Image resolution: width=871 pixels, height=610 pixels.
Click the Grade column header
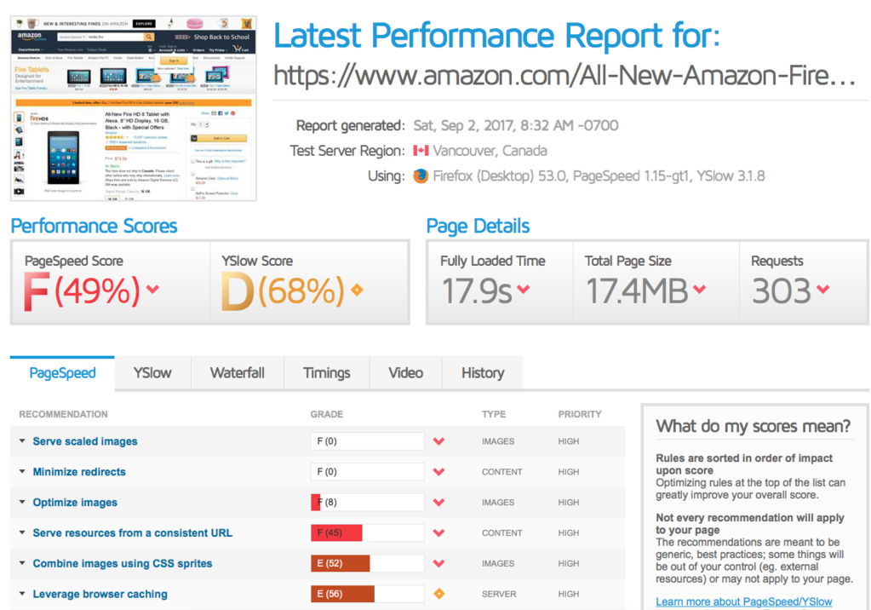(x=327, y=414)
